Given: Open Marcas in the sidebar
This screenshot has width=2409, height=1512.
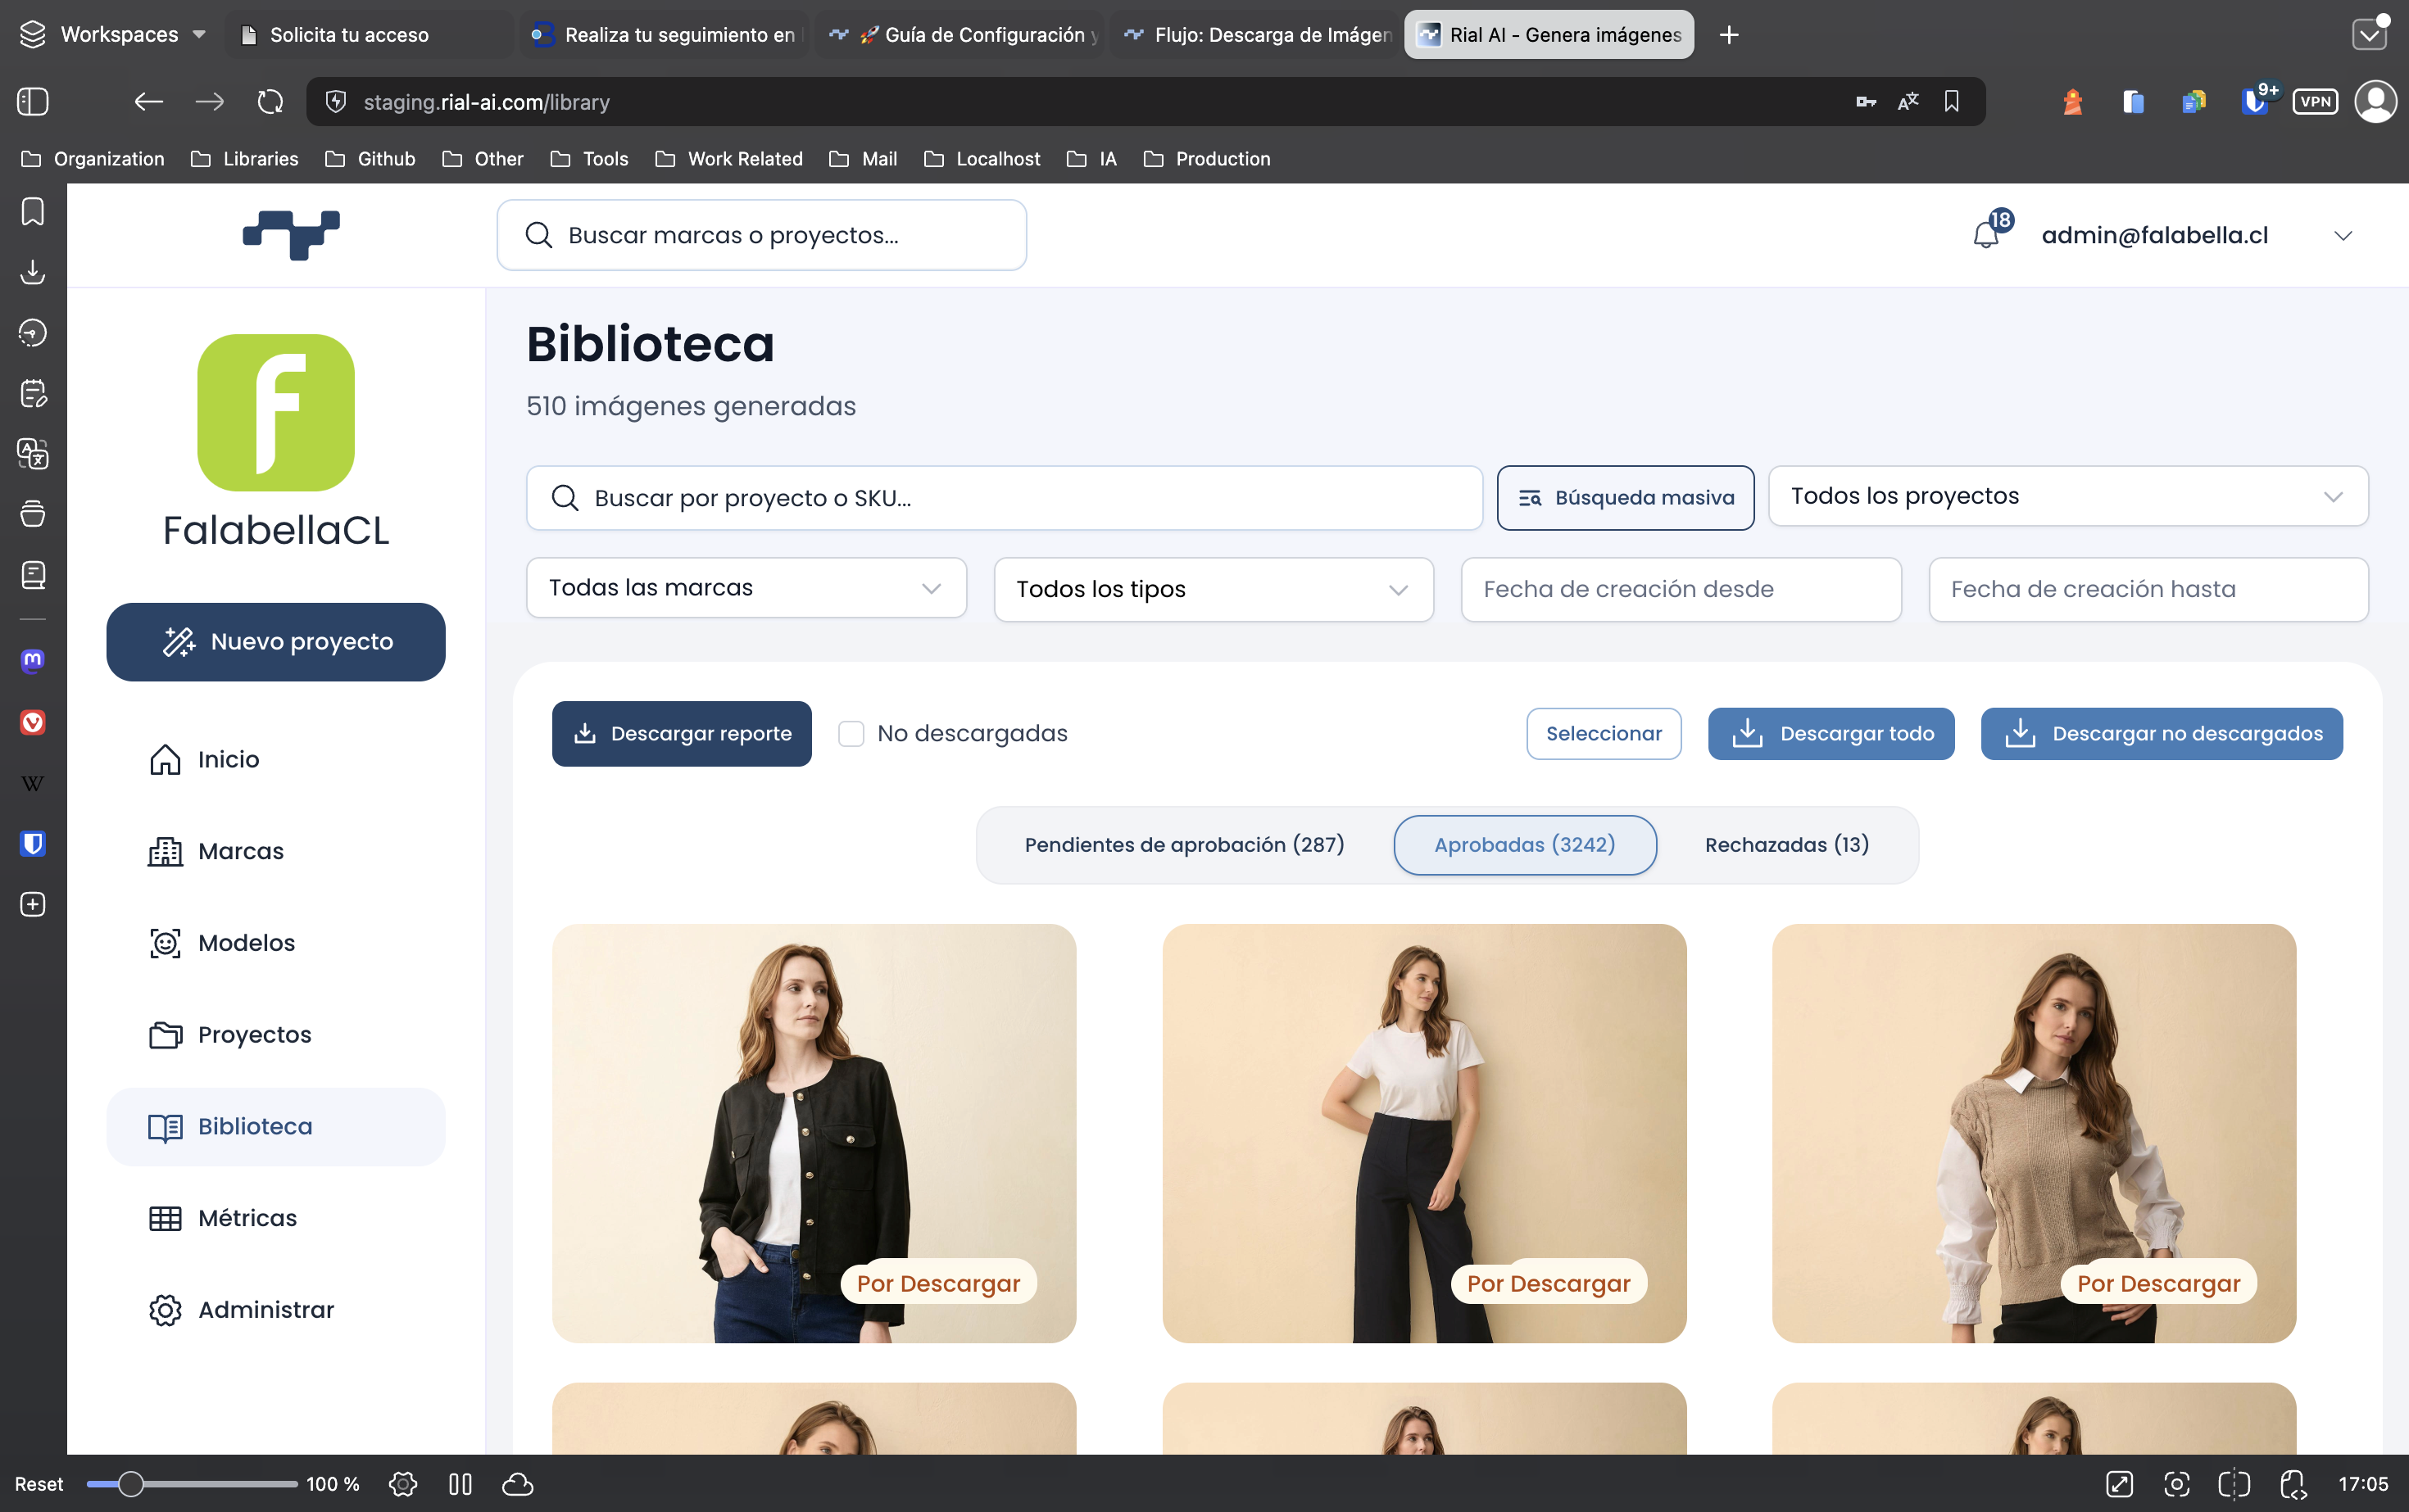Looking at the screenshot, I should click(x=276, y=851).
